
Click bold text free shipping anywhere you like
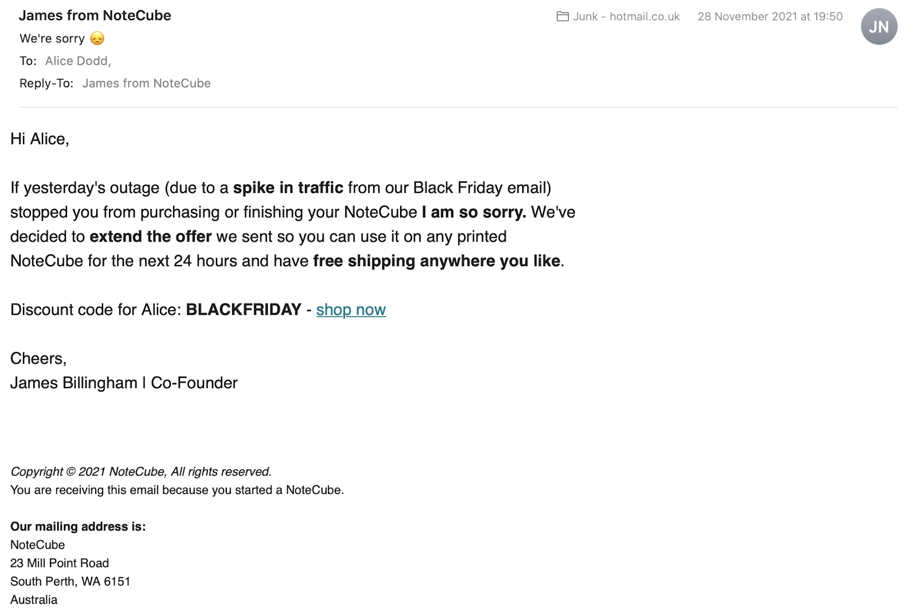(436, 261)
